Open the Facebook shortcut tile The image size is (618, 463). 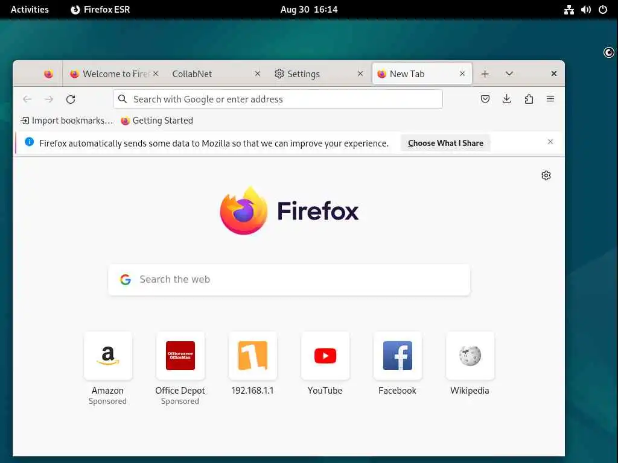398,356
